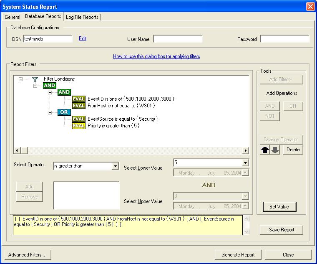The width and height of the screenshot is (317, 264).
Task: Click the tree's horizontal scrollbar right arrow
Action: click(x=246, y=150)
